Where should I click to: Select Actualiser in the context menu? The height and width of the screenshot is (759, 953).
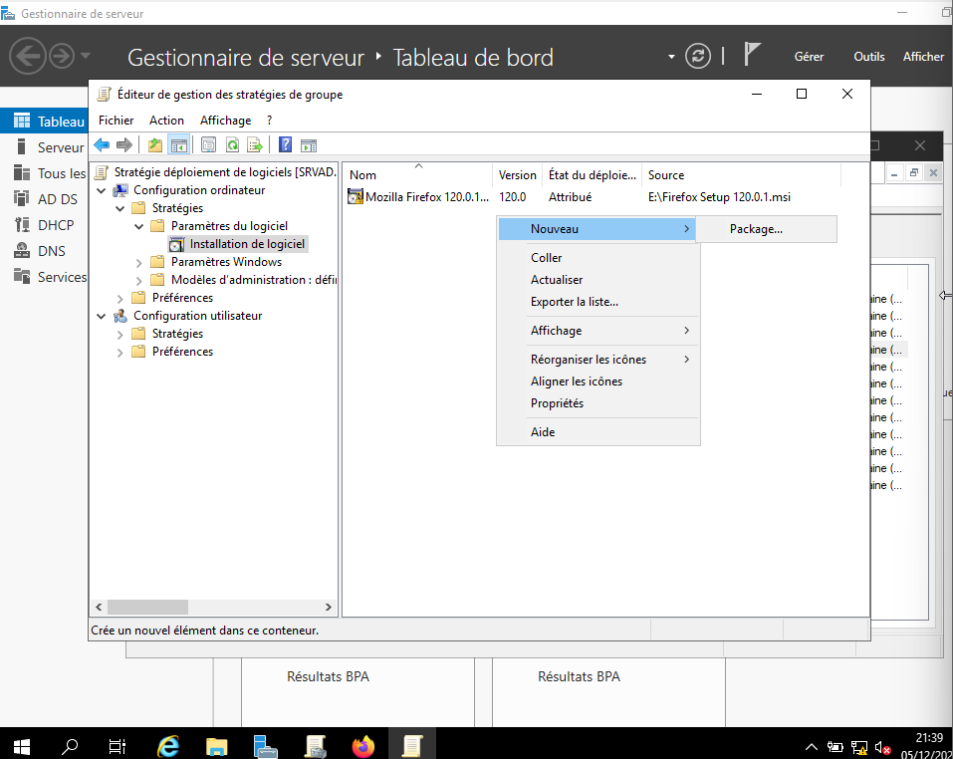557,280
